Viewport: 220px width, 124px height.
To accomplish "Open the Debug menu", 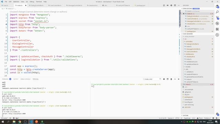I will click(x=32, y=2).
